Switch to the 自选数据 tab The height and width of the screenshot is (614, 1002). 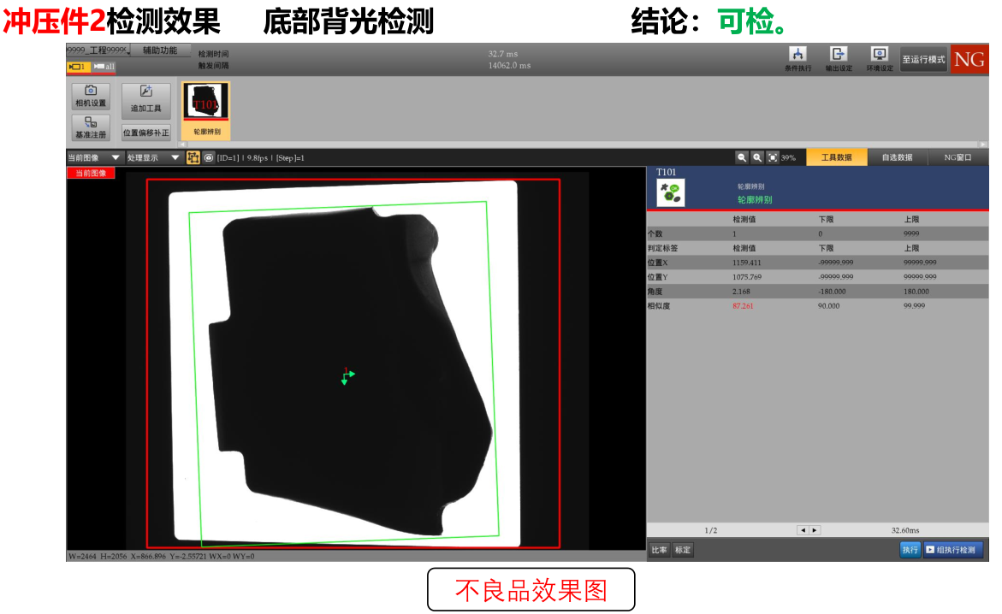(x=897, y=157)
